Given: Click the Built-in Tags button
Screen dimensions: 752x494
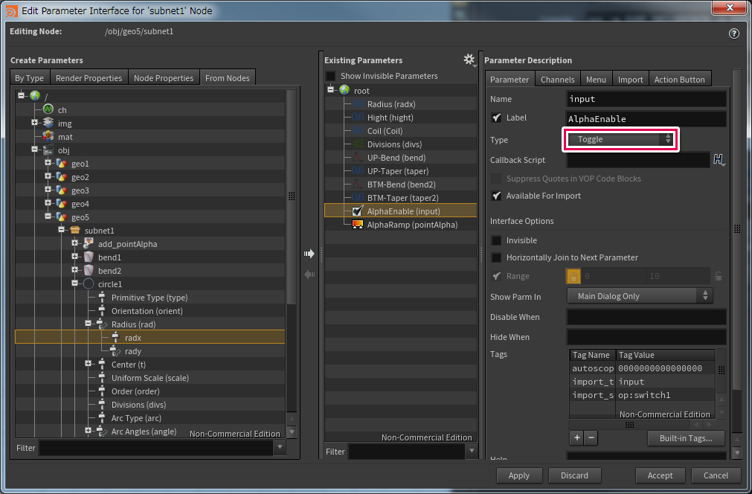Looking at the screenshot, I should 685,438.
